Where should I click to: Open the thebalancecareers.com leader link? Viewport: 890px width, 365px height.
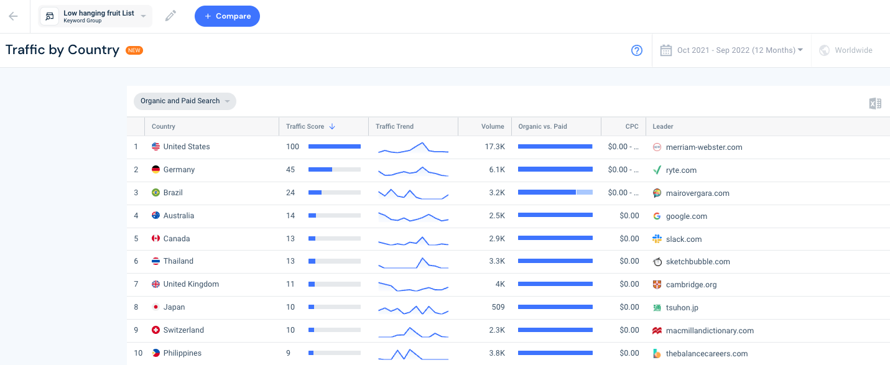(x=707, y=354)
